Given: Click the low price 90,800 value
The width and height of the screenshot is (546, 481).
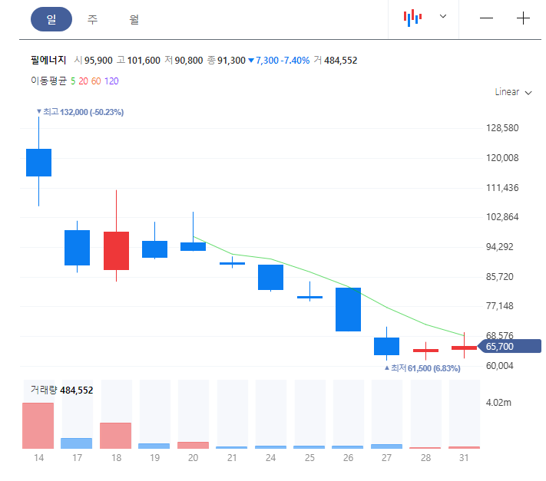Looking at the screenshot, I should coord(189,61).
